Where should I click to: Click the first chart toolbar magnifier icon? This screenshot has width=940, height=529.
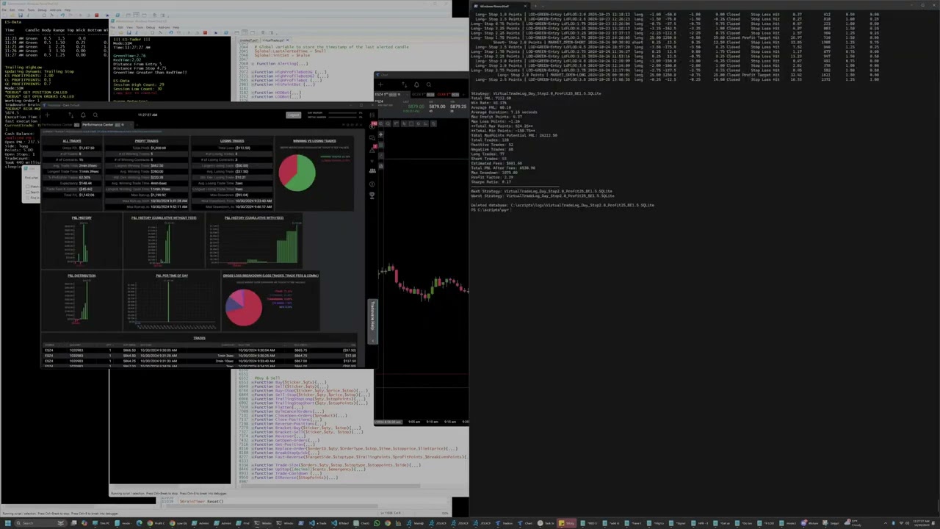click(x=381, y=123)
